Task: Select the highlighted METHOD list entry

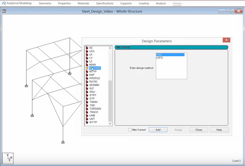Action: pos(95,68)
